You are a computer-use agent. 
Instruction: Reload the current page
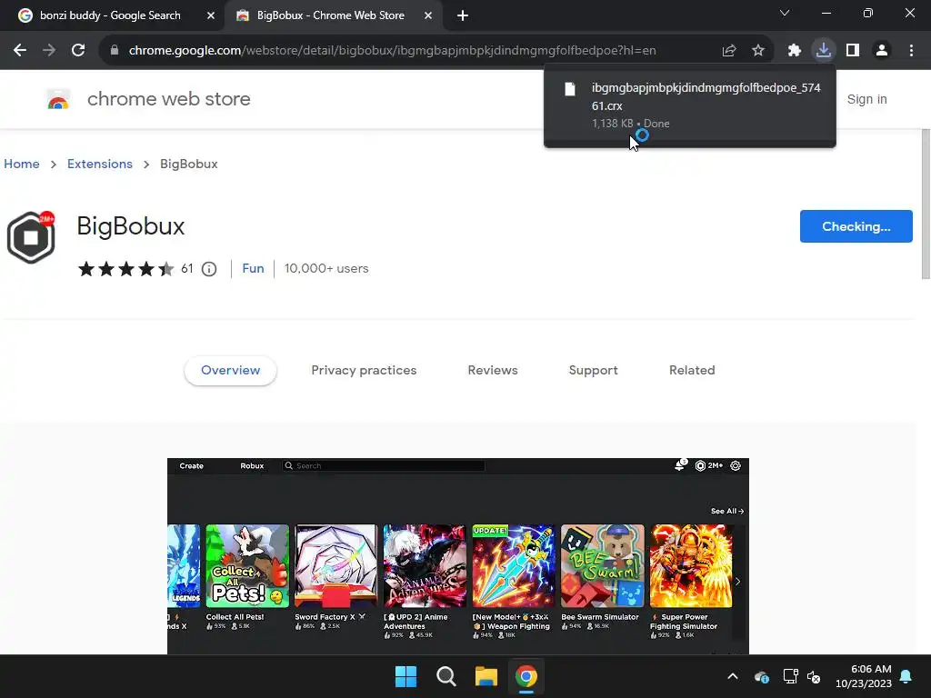[78, 51]
